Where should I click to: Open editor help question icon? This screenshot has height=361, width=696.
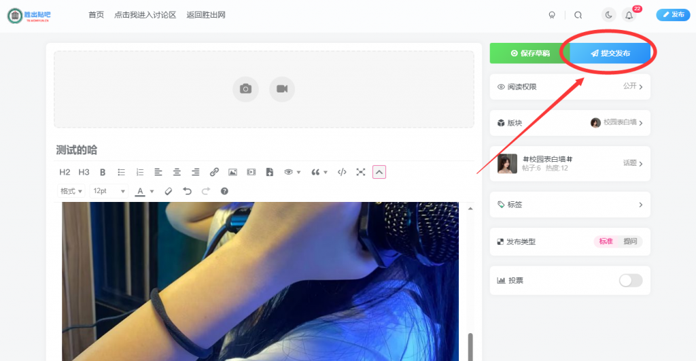(x=224, y=191)
